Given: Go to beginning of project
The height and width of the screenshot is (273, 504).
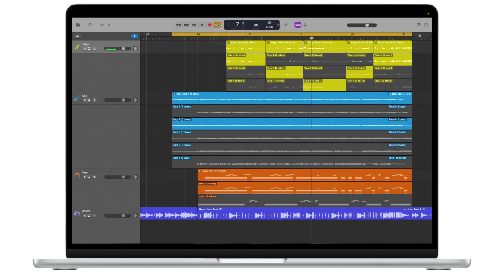Looking at the screenshot, I should tap(194, 25).
